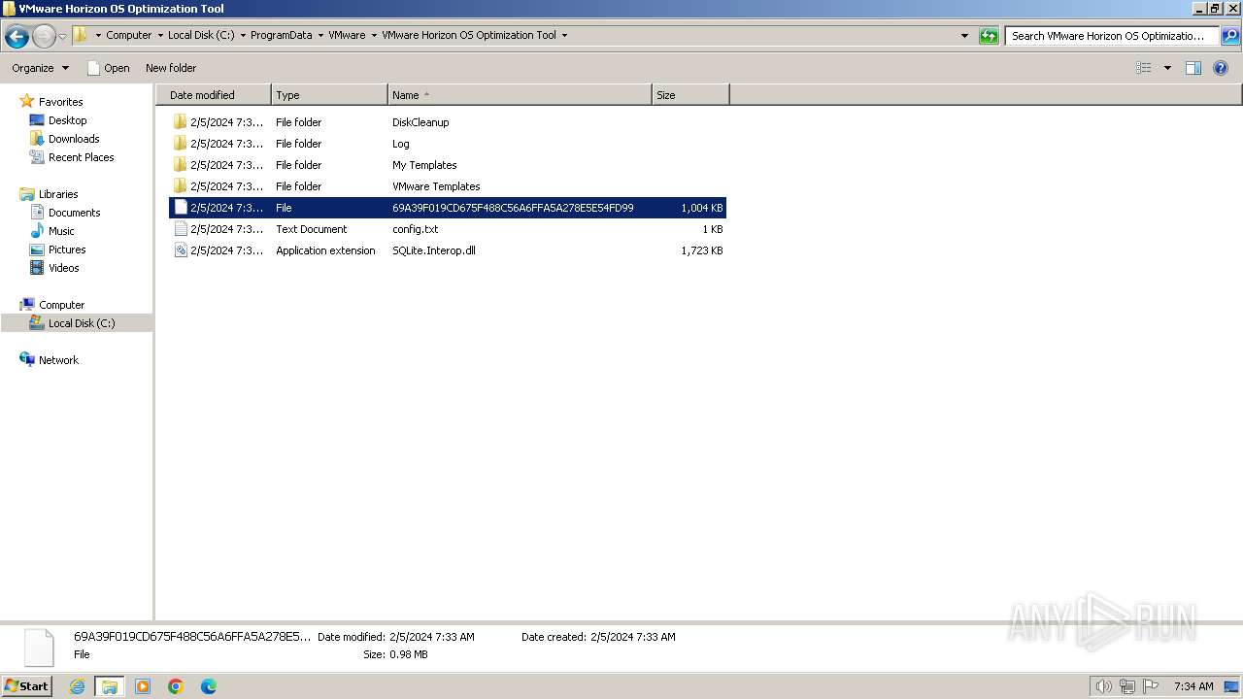Click the config.txt document icon

[x=180, y=229]
